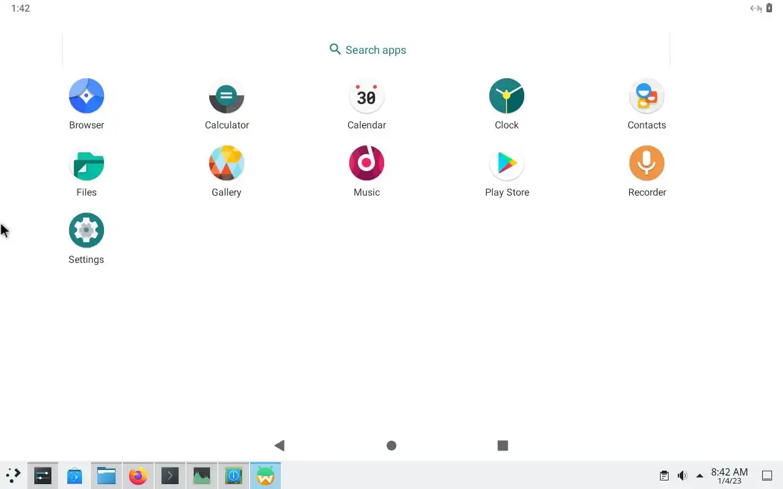This screenshot has width=783, height=489.
Task: Open the Info Center taskbar icon
Action: (x=234, y=475)
